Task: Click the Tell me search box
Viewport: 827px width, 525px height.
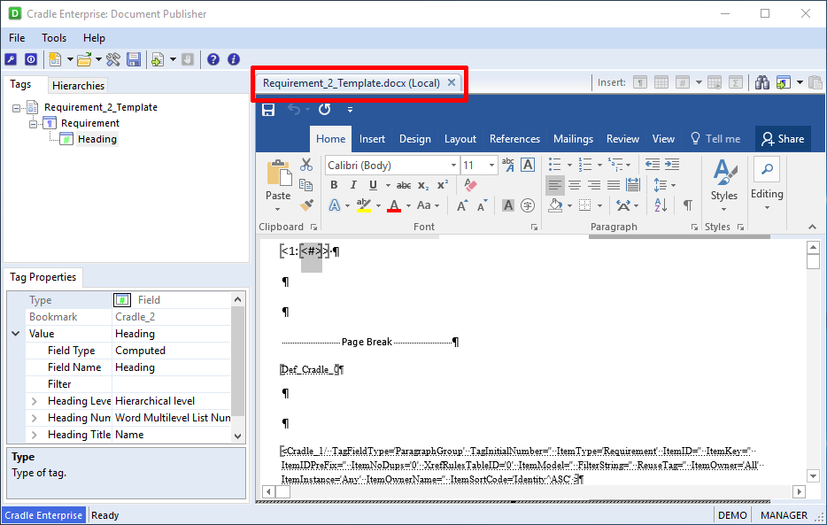Action: point(715,139)
